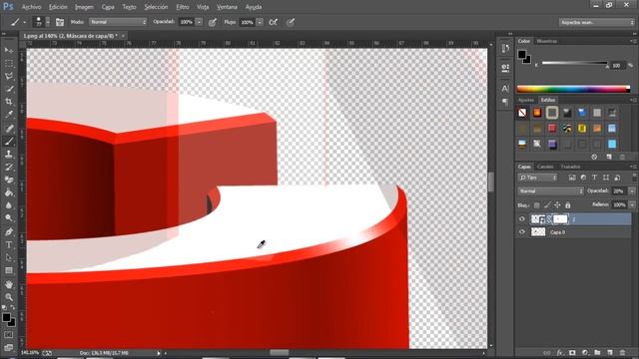Screen dimensions: 639x359
Task: Add a layer mask
Action: tap(572, 352)
